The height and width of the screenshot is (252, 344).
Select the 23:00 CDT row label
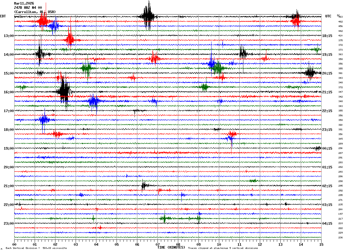(9, 224)
